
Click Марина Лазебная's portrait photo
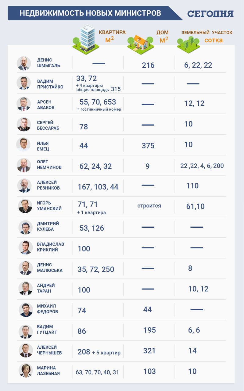coord(25,371)
